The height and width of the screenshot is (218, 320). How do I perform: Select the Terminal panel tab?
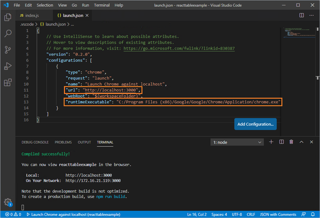[x=105, y=142]
